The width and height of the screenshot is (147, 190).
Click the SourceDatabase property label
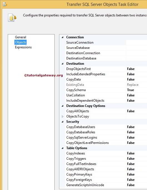[x=78, y=48]
